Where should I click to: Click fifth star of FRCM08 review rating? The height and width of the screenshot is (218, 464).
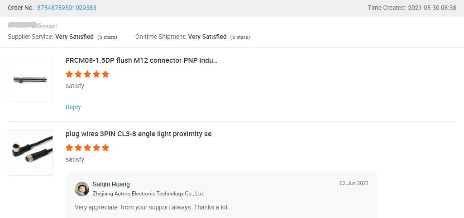[105, 74]
